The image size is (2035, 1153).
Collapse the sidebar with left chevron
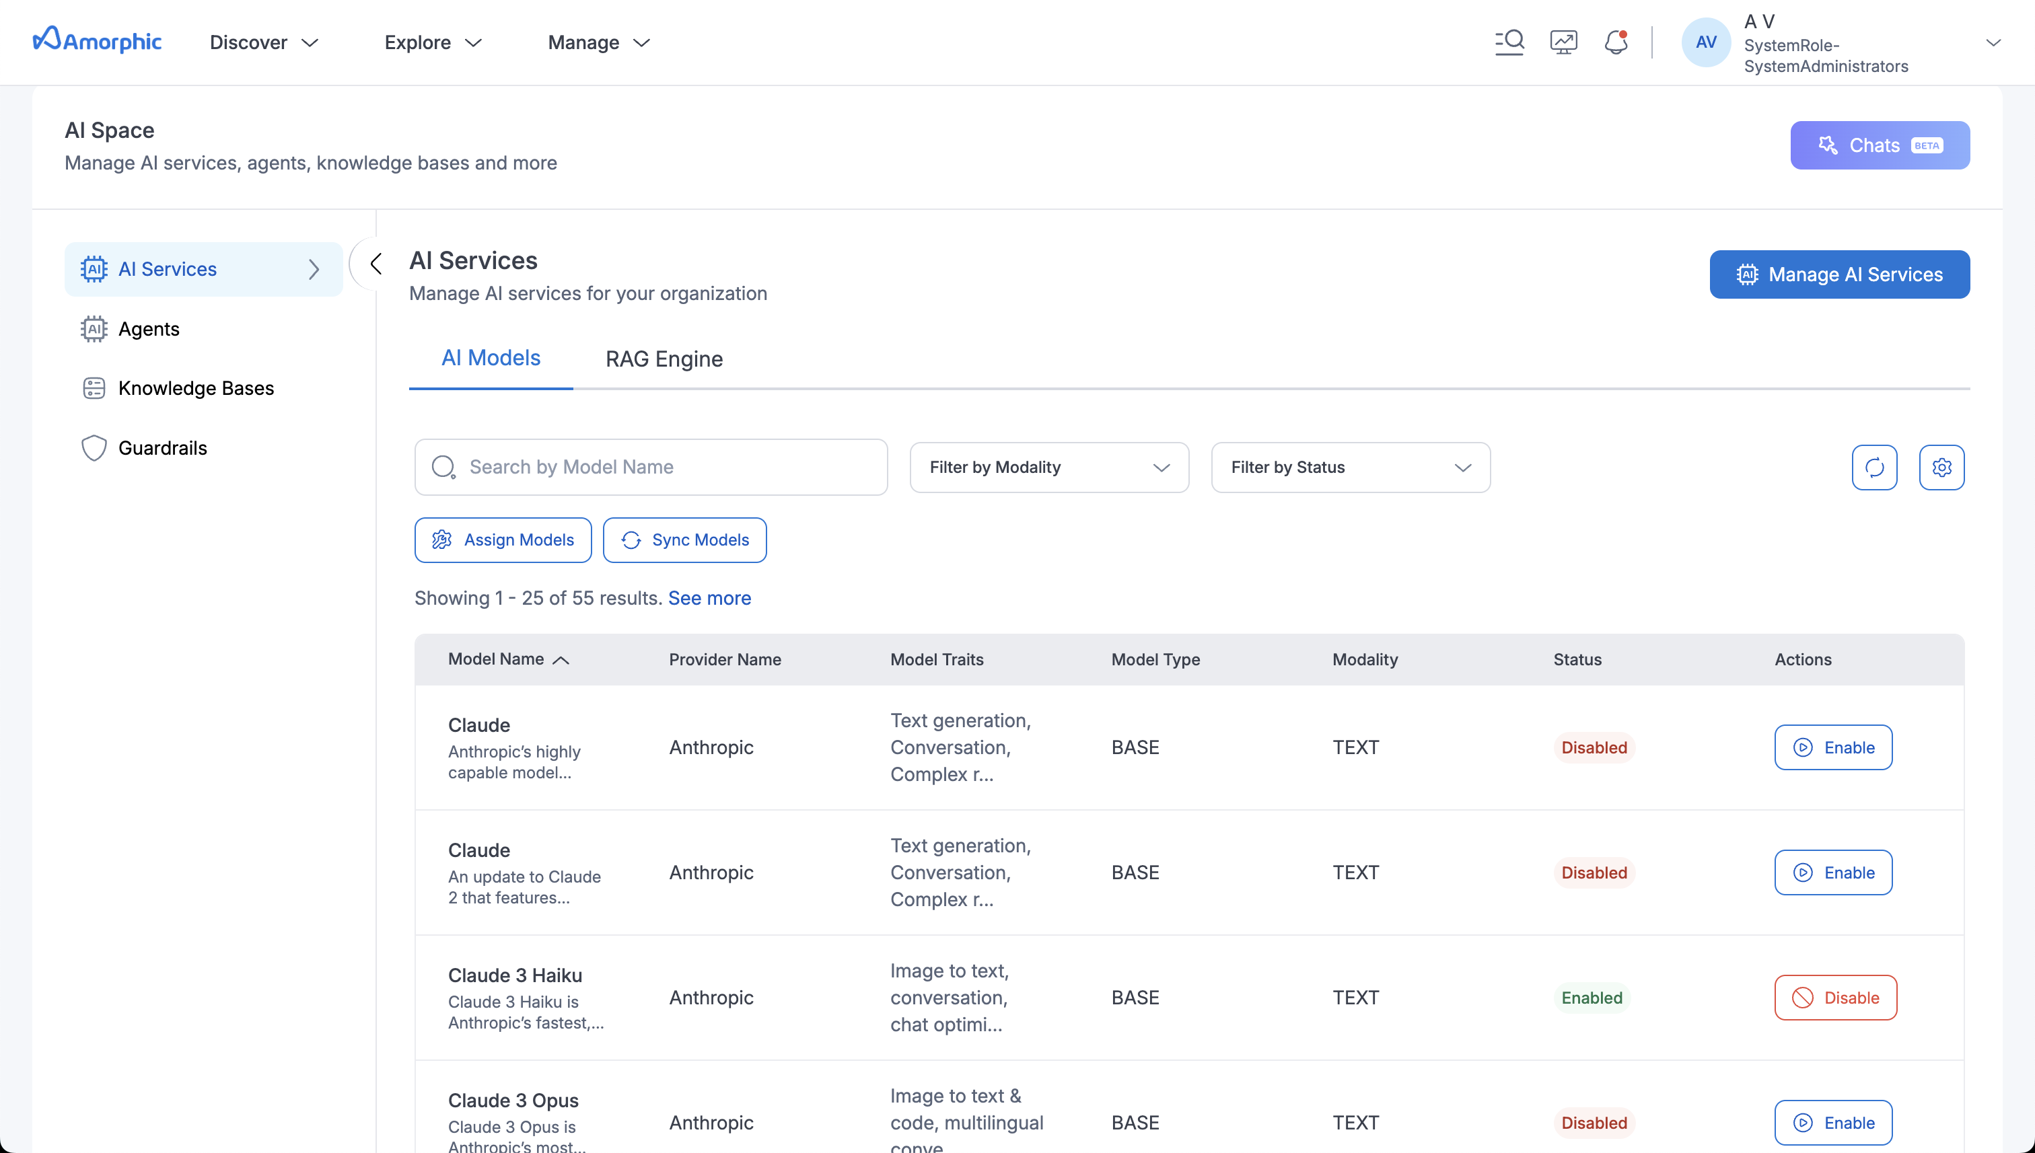pyautogui.click(x=376, y=264)
